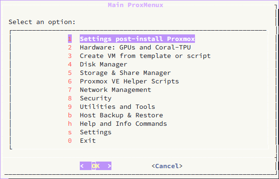Click the red hotkey number 6

click(70, 81)
